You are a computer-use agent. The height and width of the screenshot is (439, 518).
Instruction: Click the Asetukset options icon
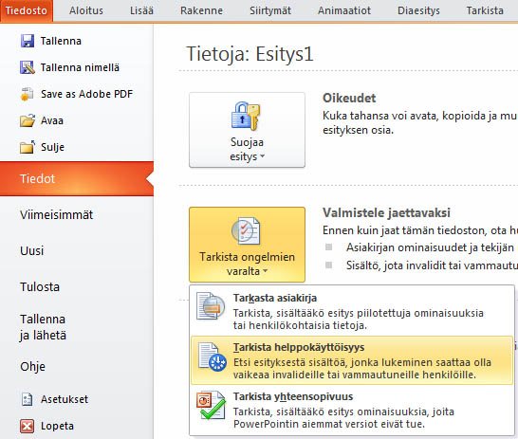28,399
